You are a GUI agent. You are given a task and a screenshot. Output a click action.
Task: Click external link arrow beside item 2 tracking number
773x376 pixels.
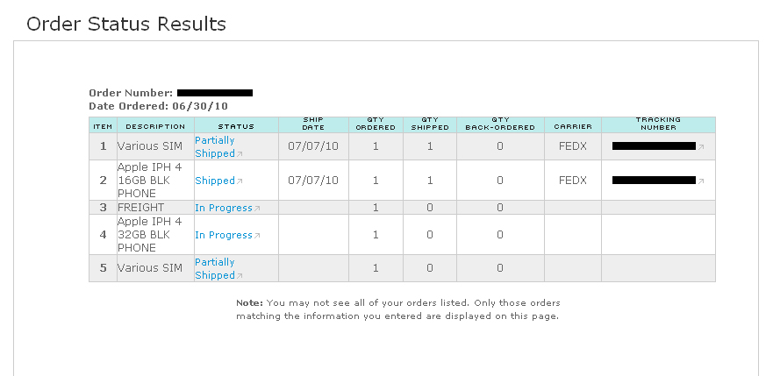pyautogui.click(x=701, y=181)
